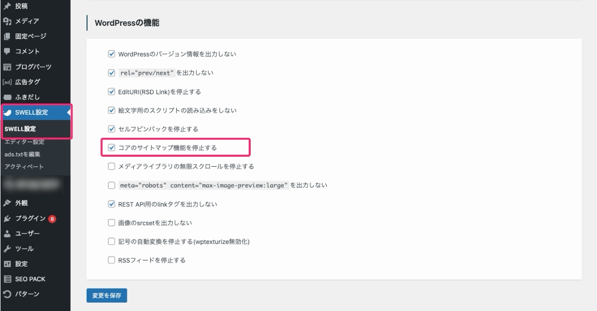Click the 変更を保存 button
The image size is (597, 311).
coord(106,295)
